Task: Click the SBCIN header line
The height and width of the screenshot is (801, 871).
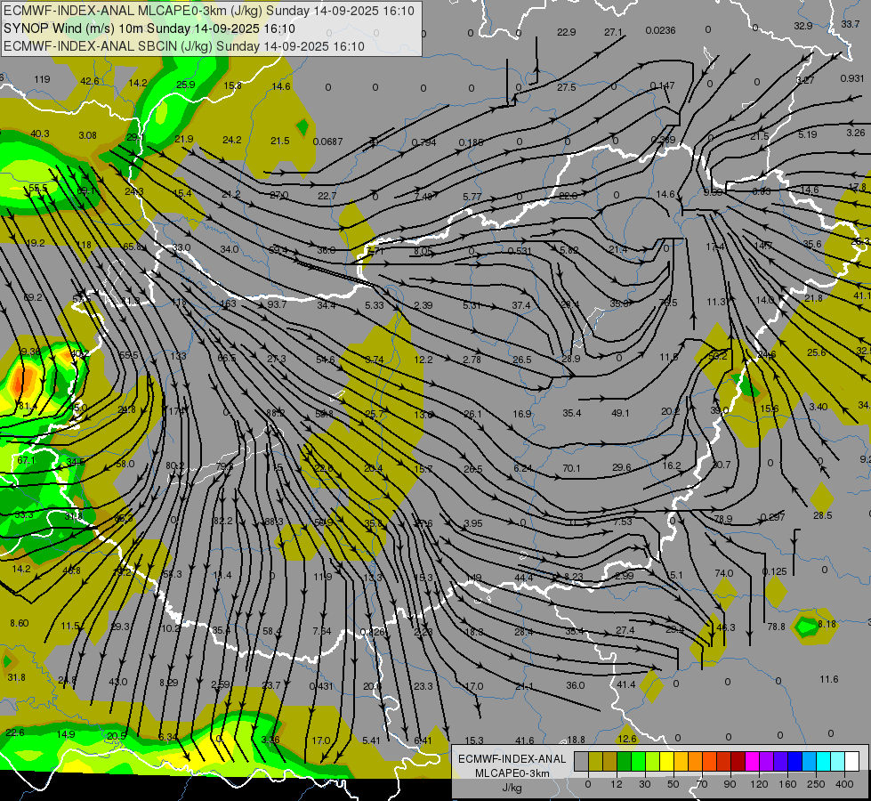Action: [x=184, y=46]
